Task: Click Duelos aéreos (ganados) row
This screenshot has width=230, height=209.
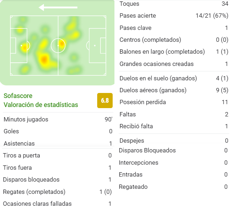Action: click(174, 90)
